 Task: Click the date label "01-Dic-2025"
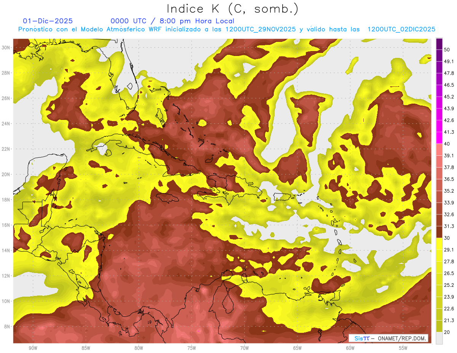click(48, 21)
